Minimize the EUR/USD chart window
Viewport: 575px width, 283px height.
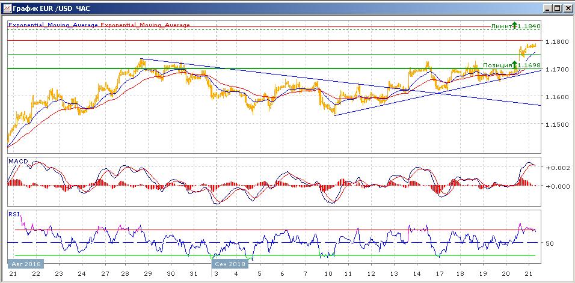pyautogui.click(x=546, y=8)
